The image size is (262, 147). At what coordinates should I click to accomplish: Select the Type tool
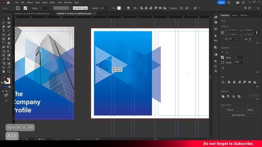(4, 31)
